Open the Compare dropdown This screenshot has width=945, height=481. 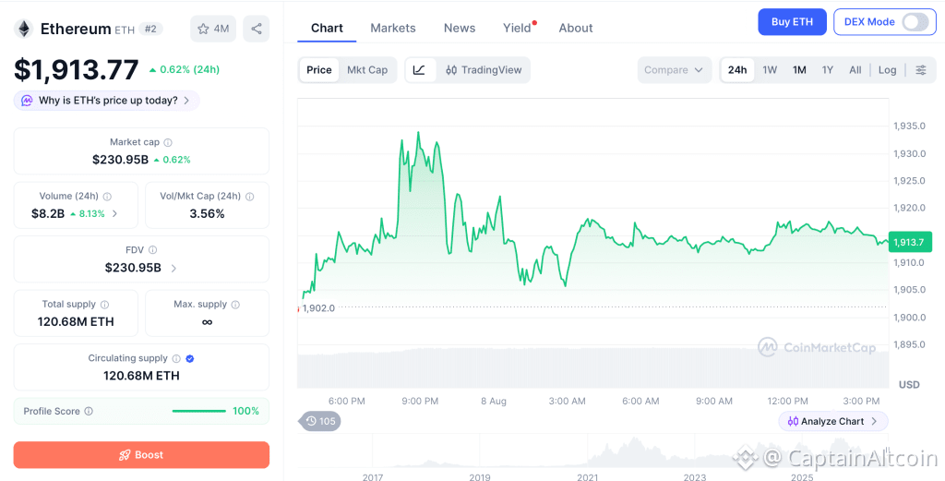[674, 70]
